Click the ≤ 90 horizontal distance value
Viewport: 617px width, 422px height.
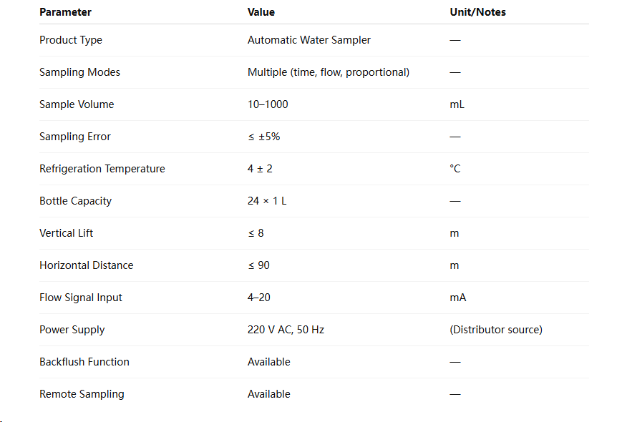tap(258, 265)
